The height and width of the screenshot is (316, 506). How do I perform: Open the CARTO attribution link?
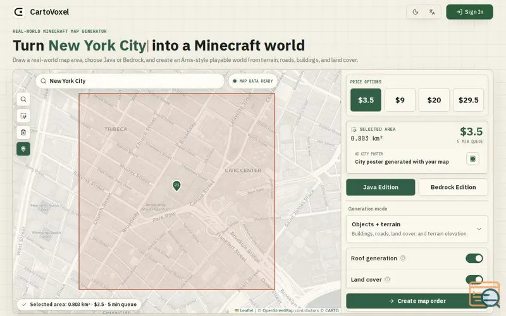point(331,310)
